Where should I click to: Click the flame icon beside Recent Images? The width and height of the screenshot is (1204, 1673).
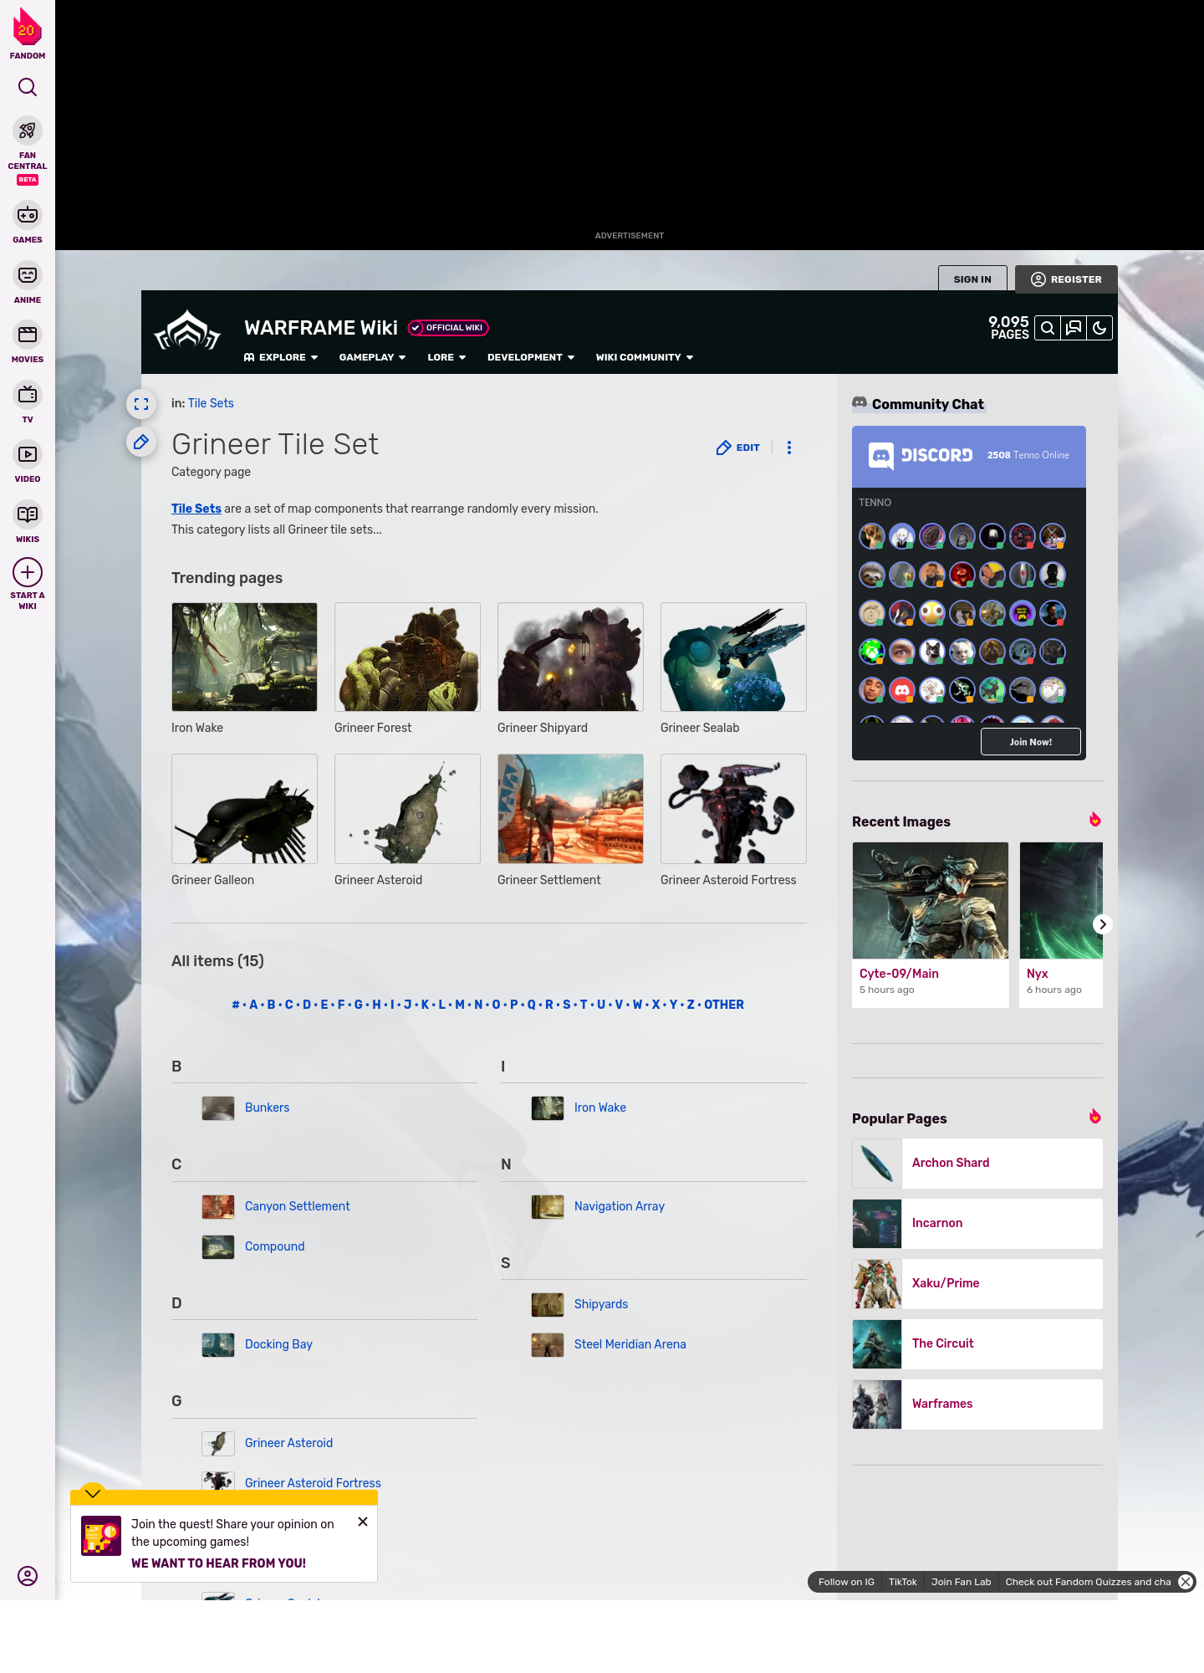point(1095,820)
